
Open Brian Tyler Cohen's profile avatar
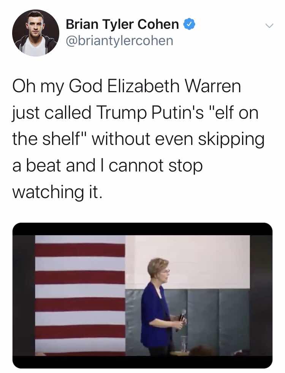[x=36, y=33]
